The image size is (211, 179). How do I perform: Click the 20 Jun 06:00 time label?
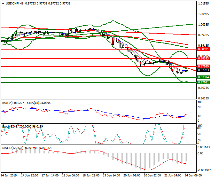(x=132, y=175)
